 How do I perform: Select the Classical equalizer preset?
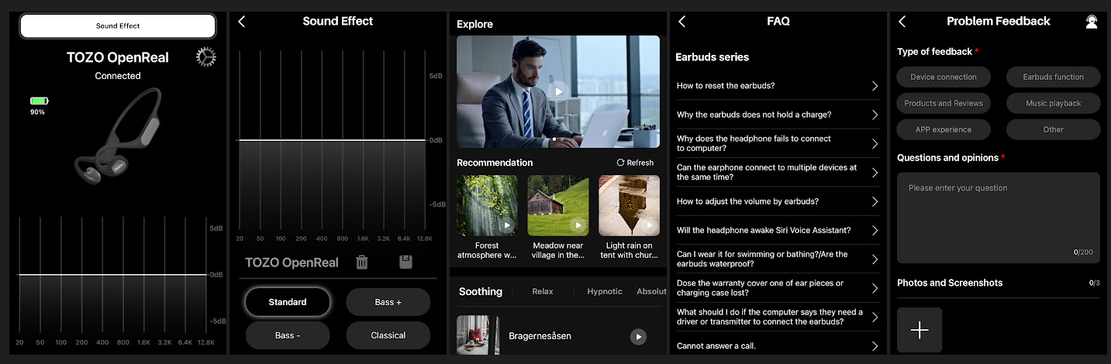[x=388, y=335]
